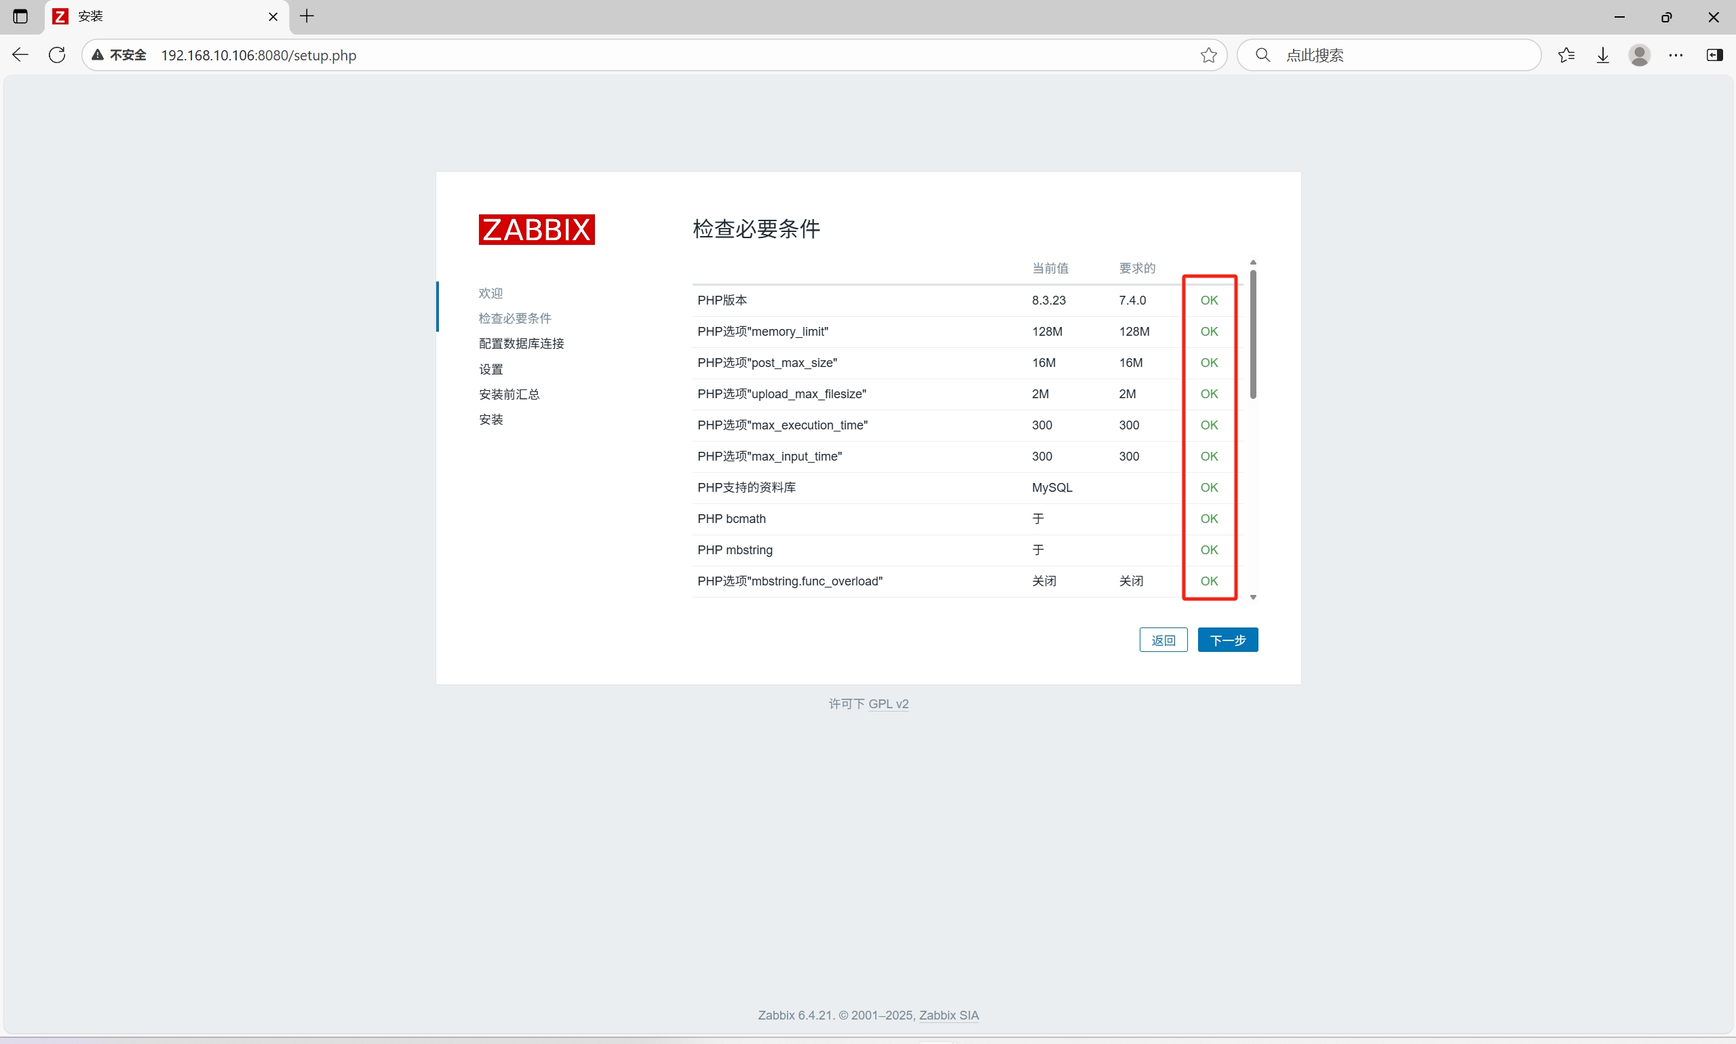1736x1044 pixels.
Task: Restore down the browser window
Action: (1666, 16)
